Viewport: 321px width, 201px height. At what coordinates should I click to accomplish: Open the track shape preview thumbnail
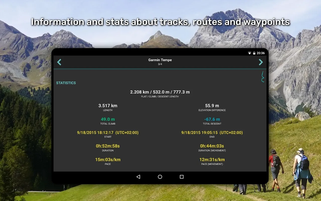(x=263, y=77)
